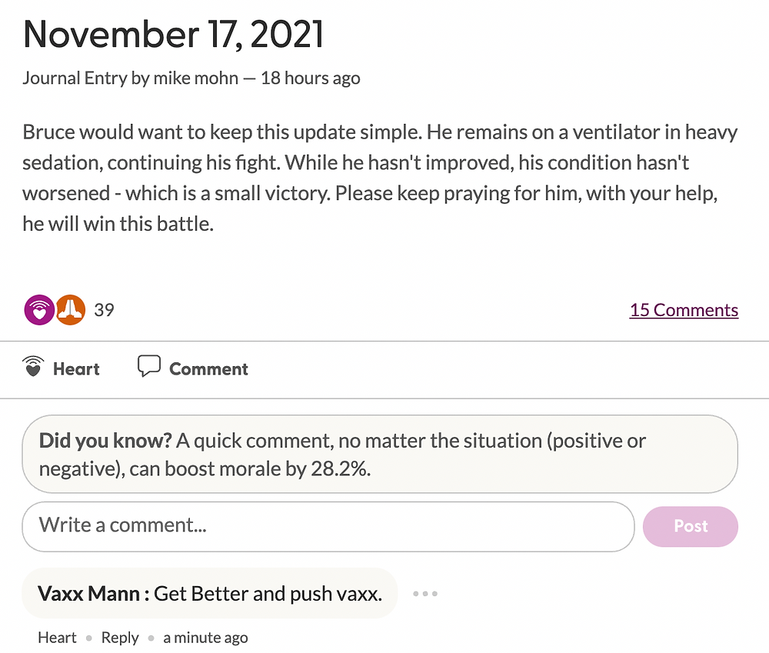The width and height of the screenshot is (769, 653).
Task: Click the Heart label under the journal entry
Action: [x=76, y=369]
